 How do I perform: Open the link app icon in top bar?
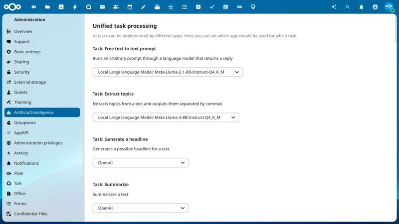[239, 7]
